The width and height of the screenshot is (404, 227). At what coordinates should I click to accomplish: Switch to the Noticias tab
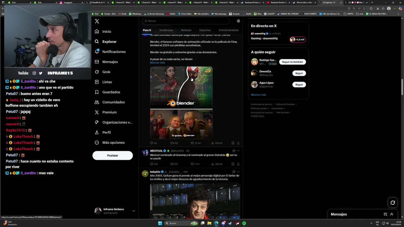coord(186,30)
